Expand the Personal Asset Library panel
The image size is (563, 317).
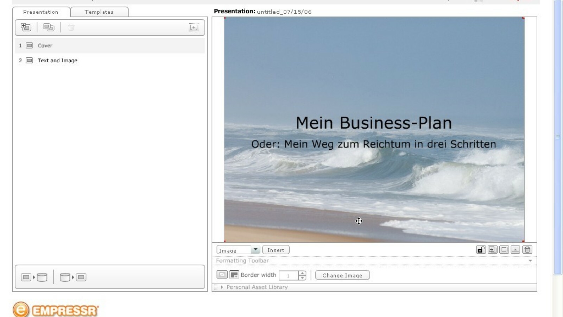point(222,287)
